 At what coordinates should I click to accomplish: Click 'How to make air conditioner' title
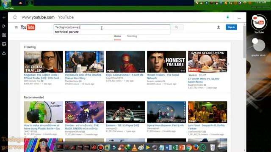[x=42, y=127]
